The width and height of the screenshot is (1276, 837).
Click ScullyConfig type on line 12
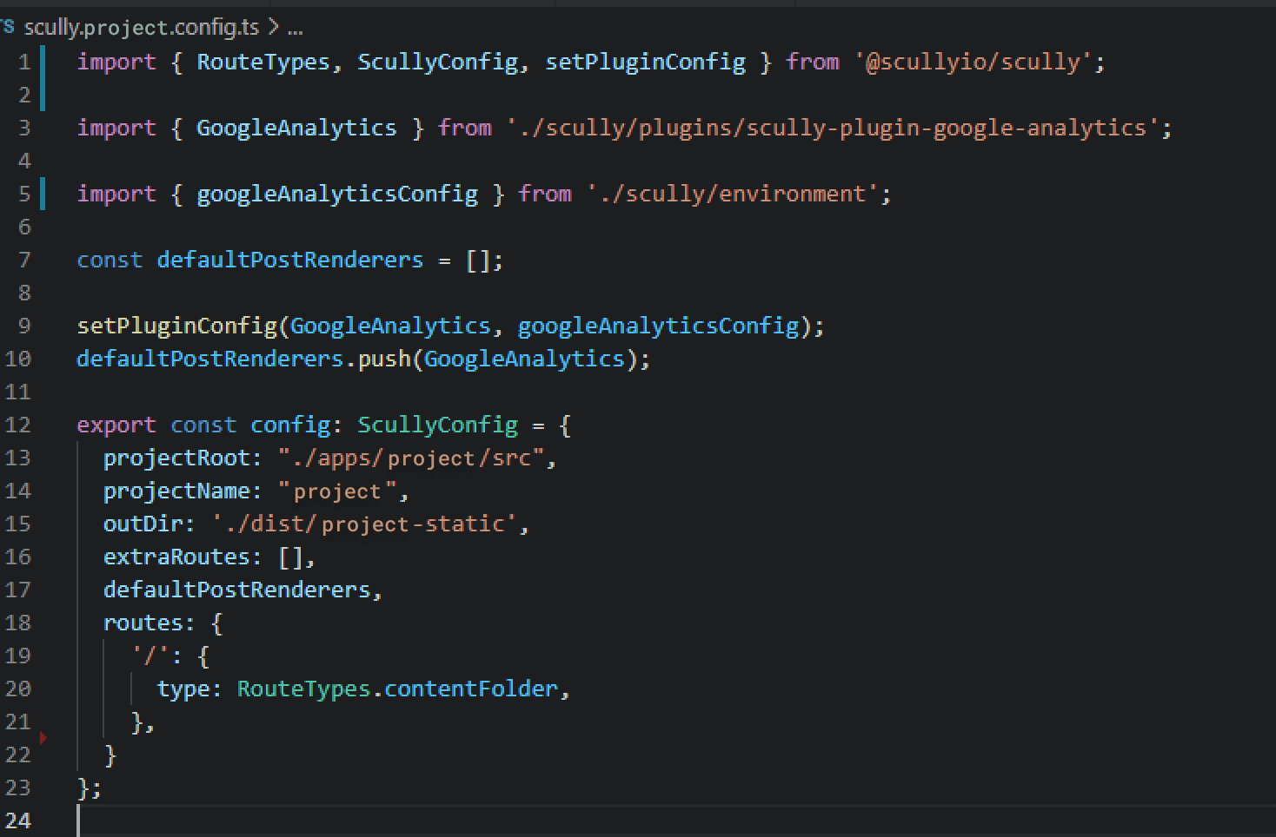pyautogui.click(x=437, y=425)
